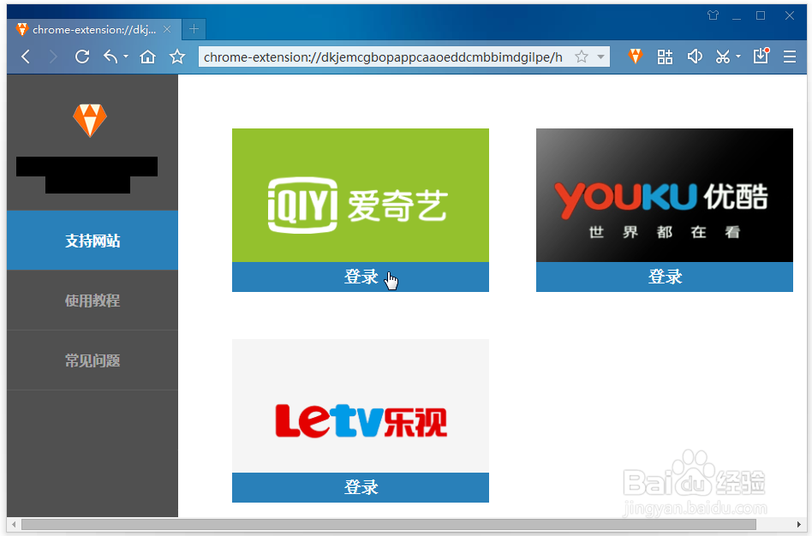The height and width of the screenshot is (536, 812).
Task: Mute sound with the speaker icon
Action: [x=695, y=56]
